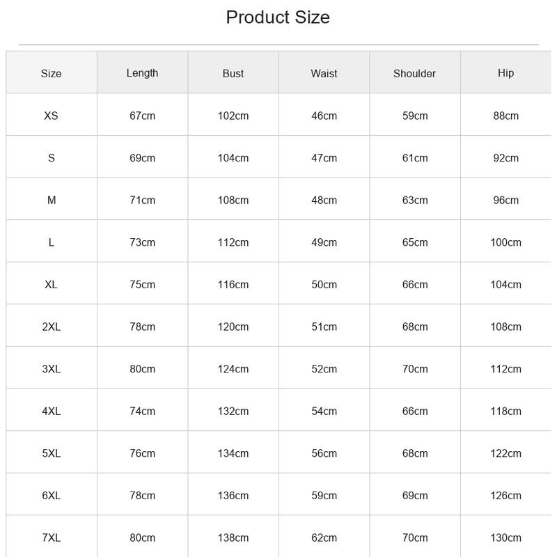Click the 69cm shoulder cell for 6XL
The image size is (557, 557).
point(415,496)
